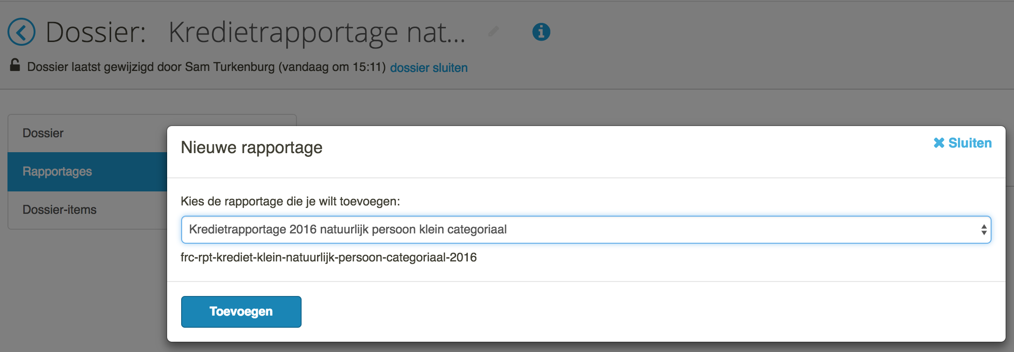Viewport: 1014px width, 352px height.
Task: Click the Kredietrapportage nat... dossier title
Action: pos(317,32)
